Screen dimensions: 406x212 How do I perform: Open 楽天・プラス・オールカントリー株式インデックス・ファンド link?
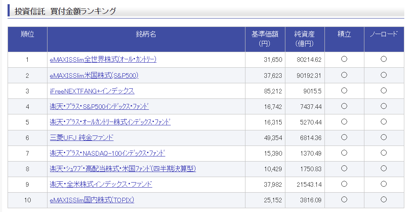coord(110,122)
